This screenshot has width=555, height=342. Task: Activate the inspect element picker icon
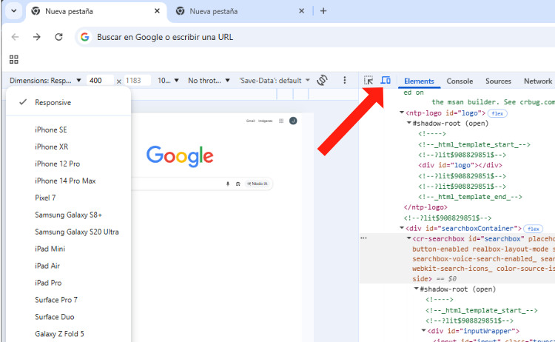point(369,81)
